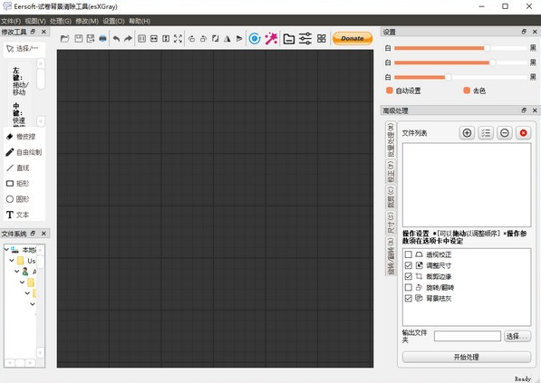Image resolution: width=541 pixels, height=383 pixels.
Task: Click the 开始处理 button
Action: click(467, 357)
